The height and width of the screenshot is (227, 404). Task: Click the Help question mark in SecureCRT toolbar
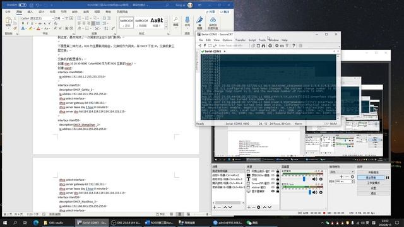click(294, 45)
